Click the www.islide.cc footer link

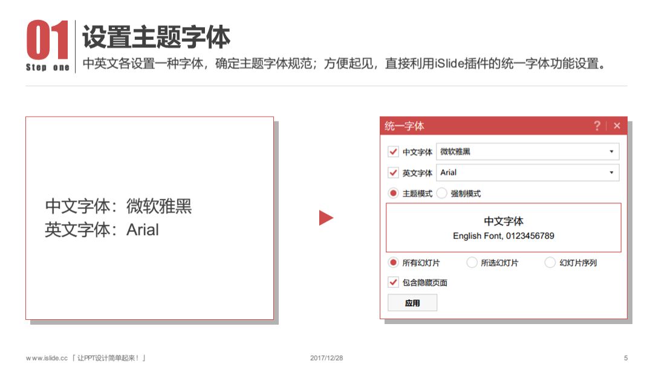(47, 359)
